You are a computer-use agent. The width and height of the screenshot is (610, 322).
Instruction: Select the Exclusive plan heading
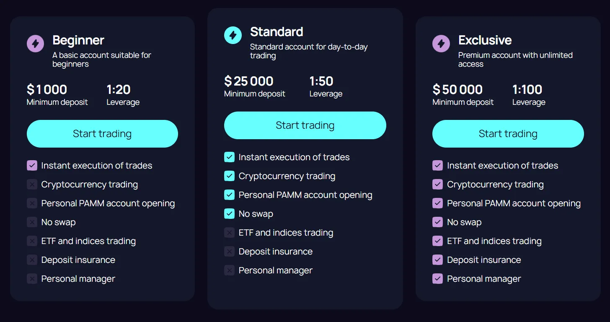[485, 40]
